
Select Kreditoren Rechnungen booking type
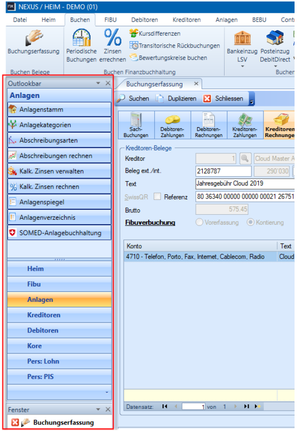[279, 125]
